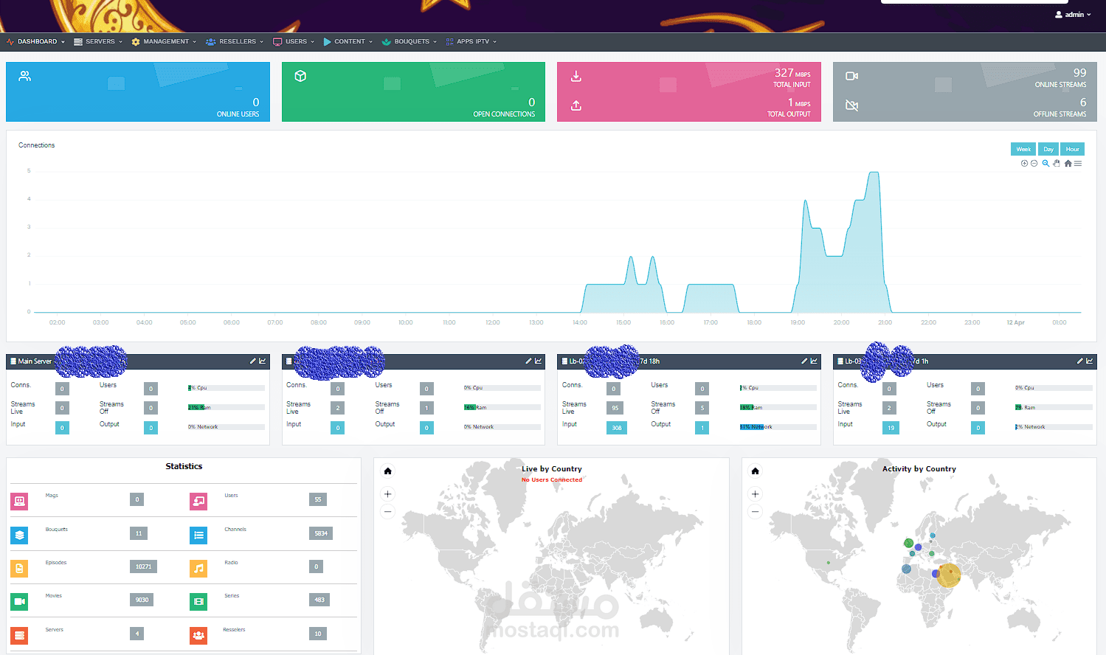Zoom in the Live by Country map
Viewport: 1106px width, 655px height.
tap(387, 494)
